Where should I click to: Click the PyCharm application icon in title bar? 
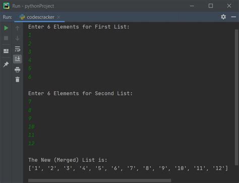point(6,6)
